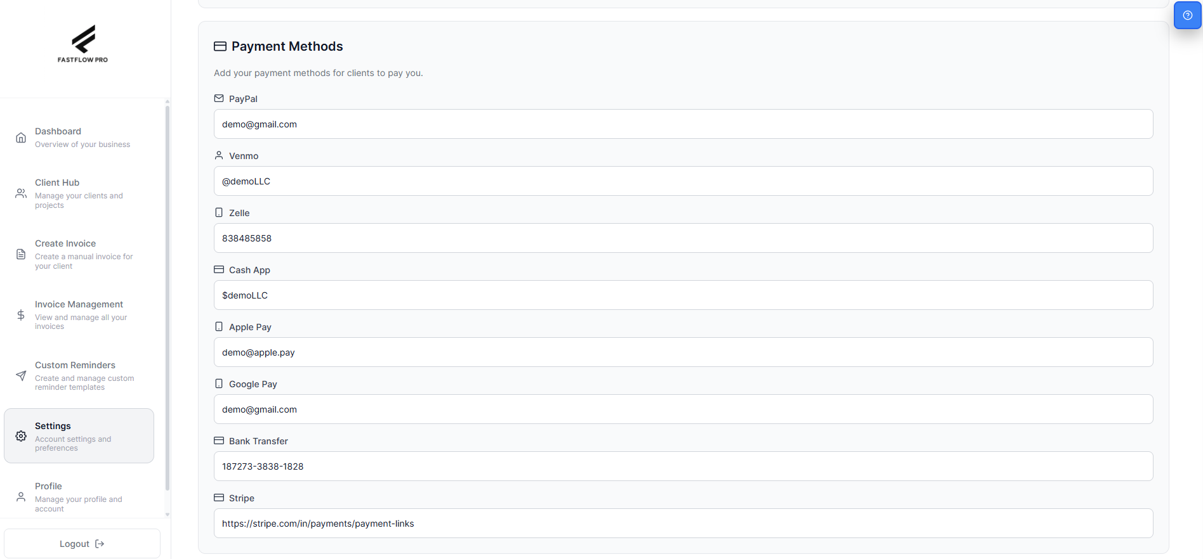Click the FastFlow Pro logo

[83, 44]
